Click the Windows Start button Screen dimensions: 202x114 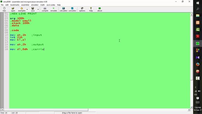point(198,3)
